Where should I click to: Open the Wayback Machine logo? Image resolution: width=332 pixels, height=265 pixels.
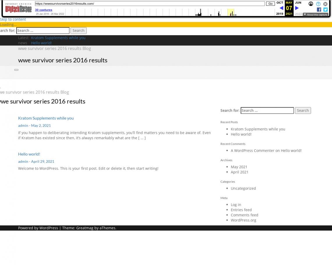(x=18, y=8)
